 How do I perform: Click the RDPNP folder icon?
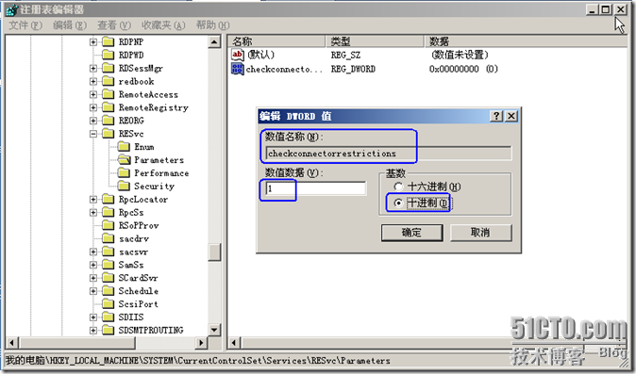pyautogui.click(x=108, y=41)
